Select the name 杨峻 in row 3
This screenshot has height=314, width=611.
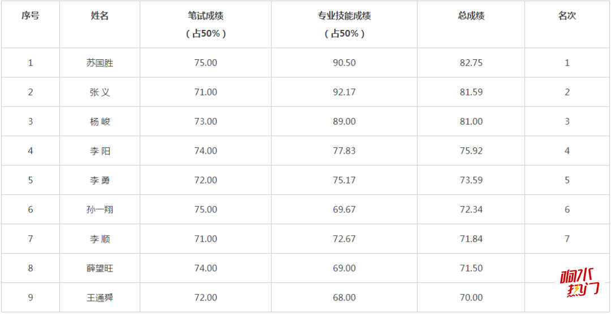pos(100,121)
